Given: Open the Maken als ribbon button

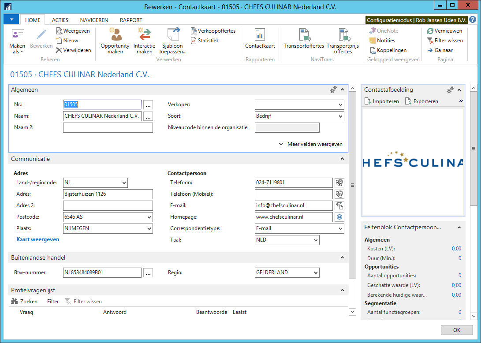Looking at the screenshot, I should pos(17,41).
